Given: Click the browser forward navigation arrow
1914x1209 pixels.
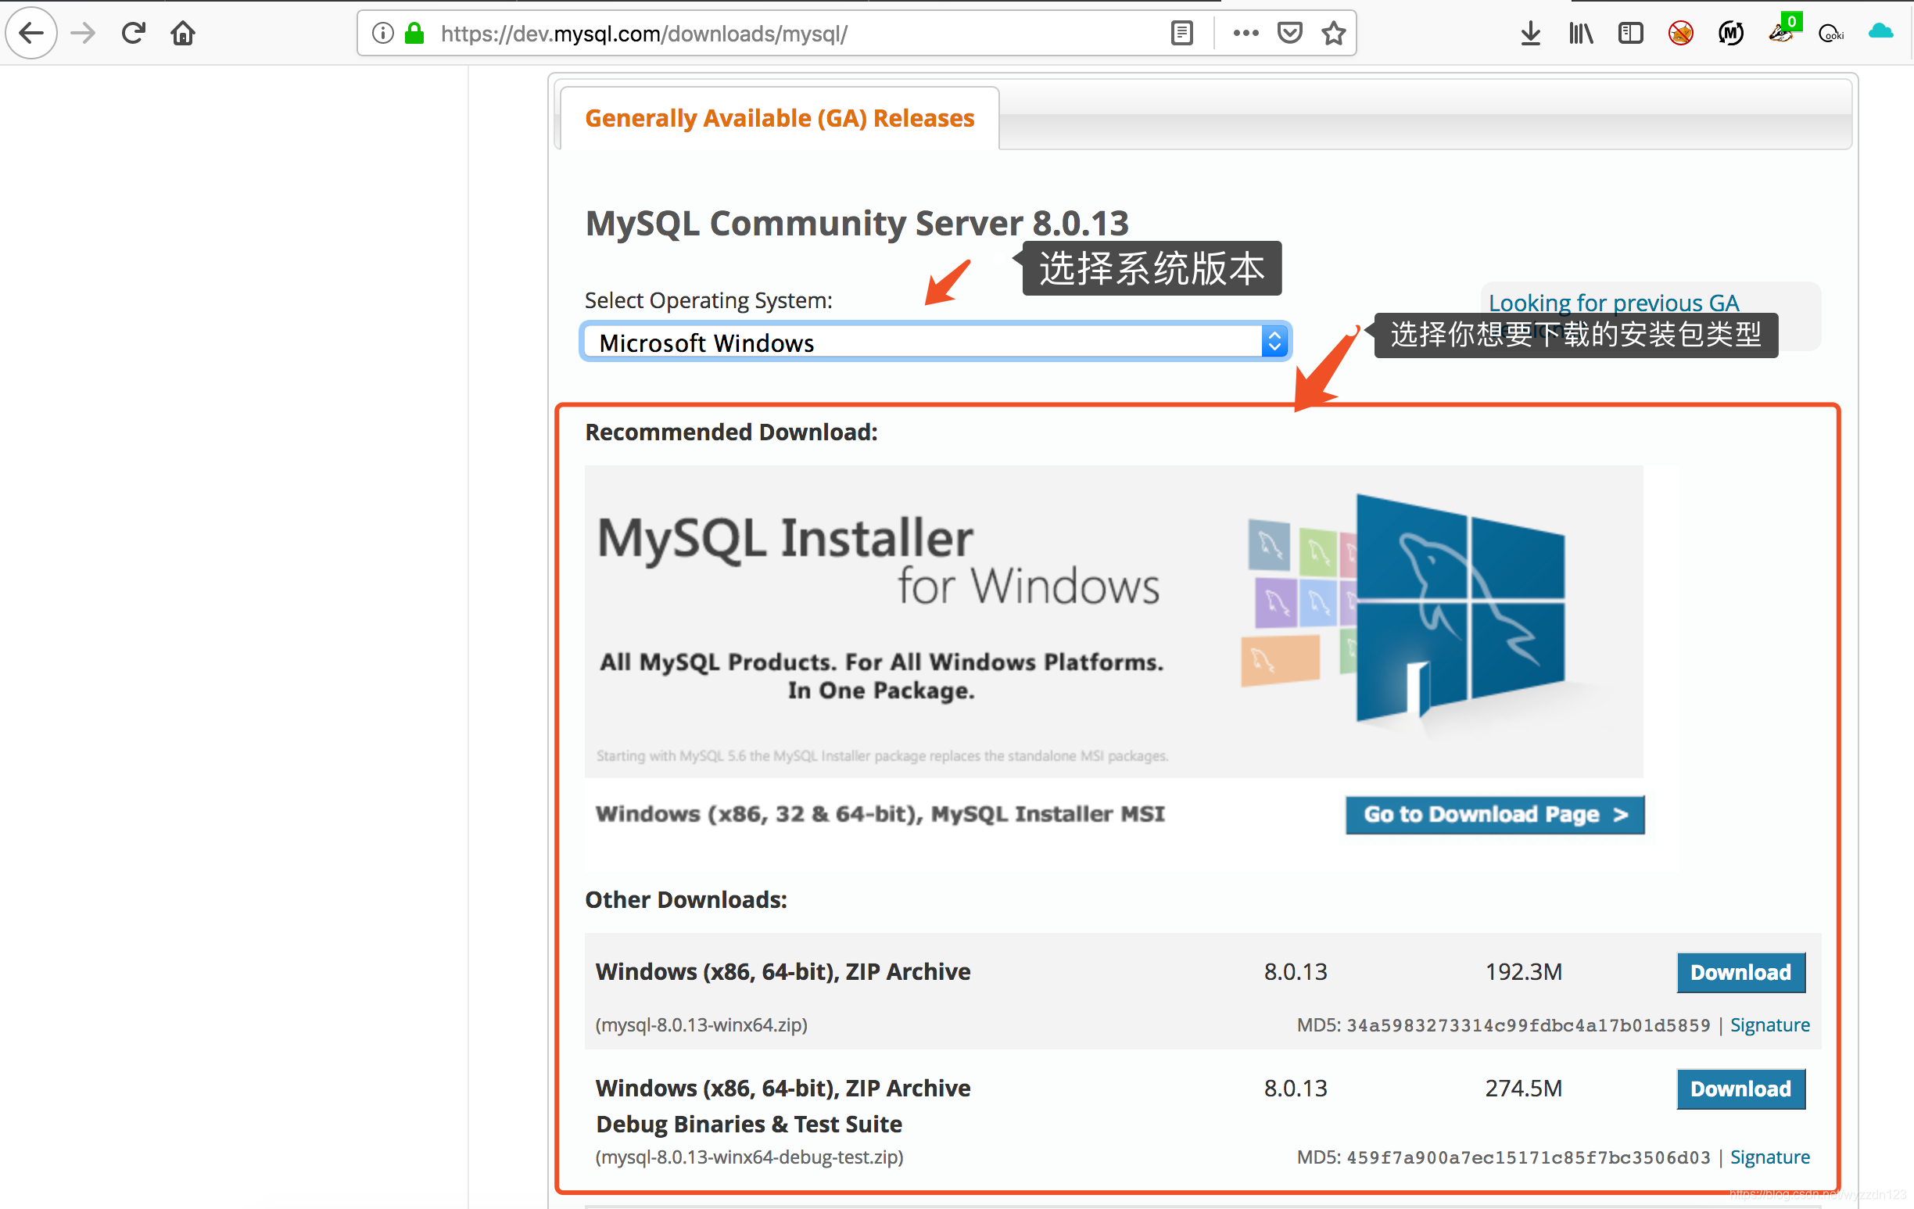Looking at the screenshot, I should click(x=81, y=32).
